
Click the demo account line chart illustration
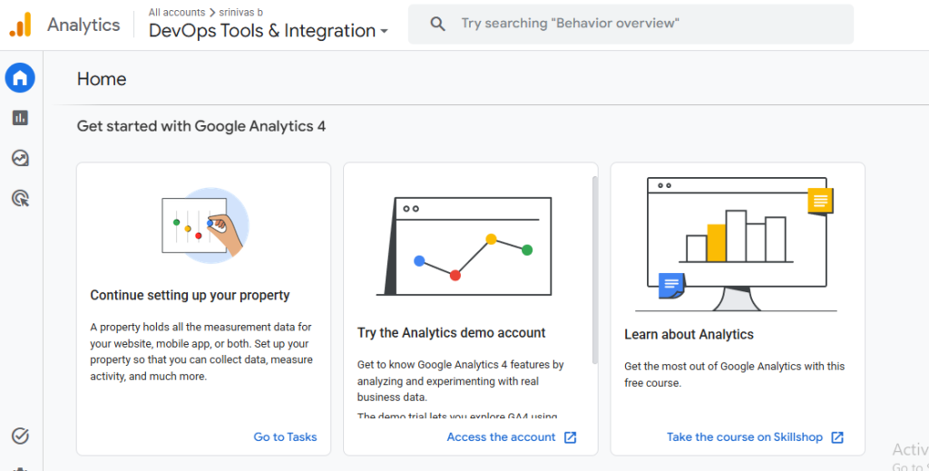(x=464, y=246)
